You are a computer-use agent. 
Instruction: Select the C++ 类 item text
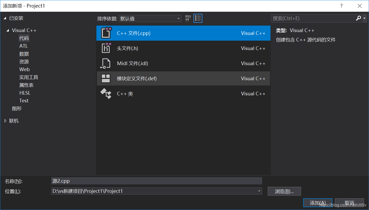(x=125, y=94)
